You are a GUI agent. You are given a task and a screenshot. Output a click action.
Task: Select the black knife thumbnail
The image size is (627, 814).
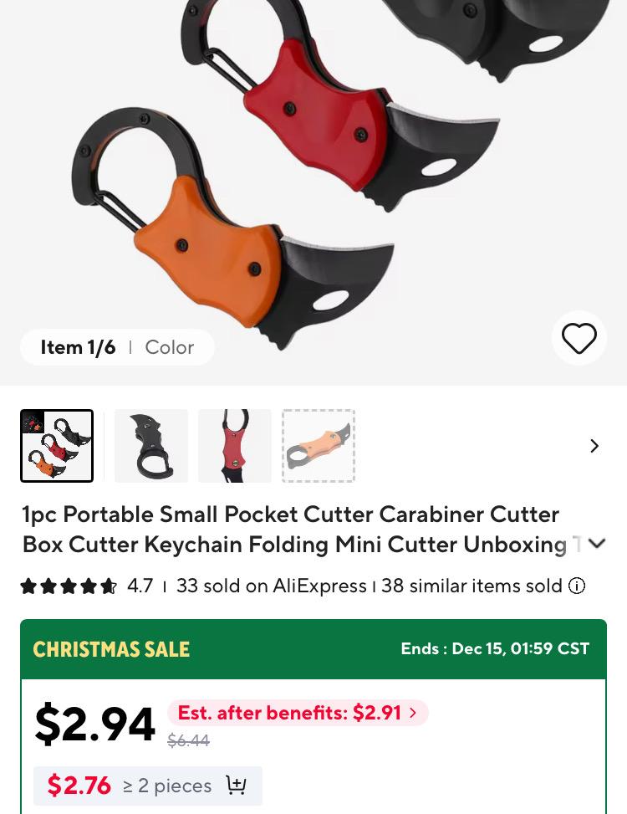tap(151, 446)
